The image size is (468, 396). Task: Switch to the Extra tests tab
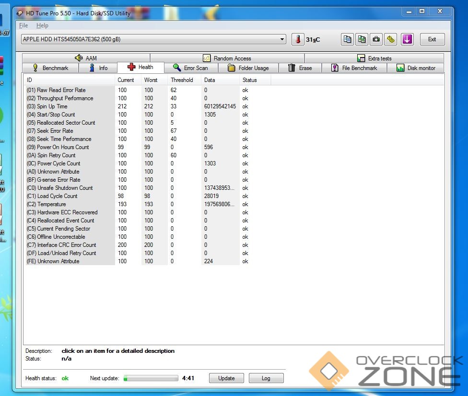click(374, 58)
